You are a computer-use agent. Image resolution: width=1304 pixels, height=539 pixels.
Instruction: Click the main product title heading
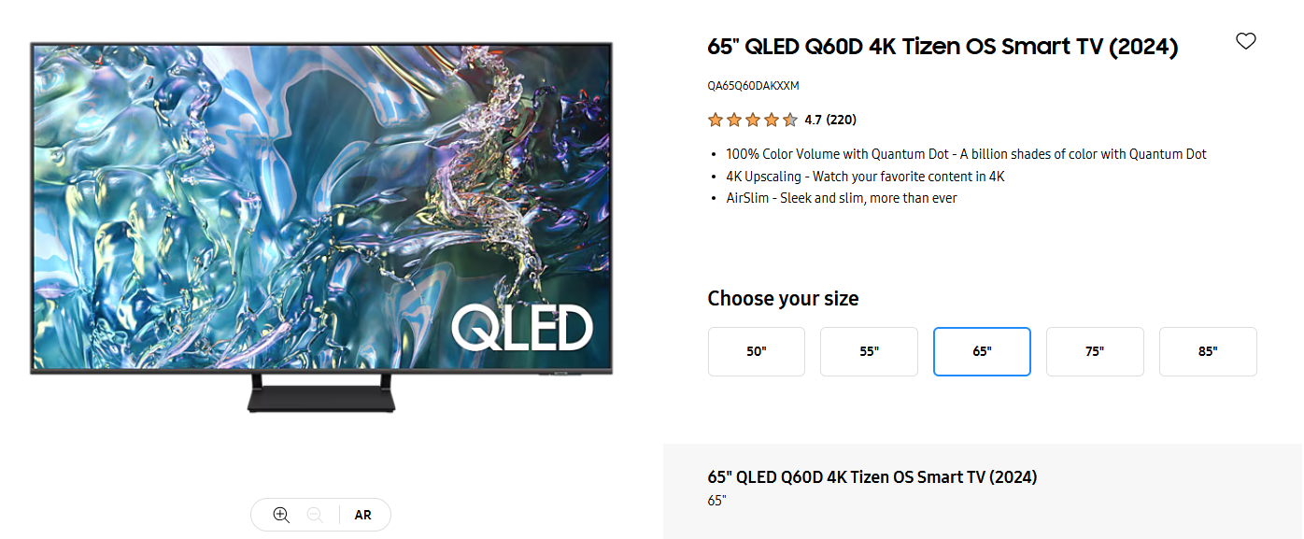pyautogui.click(x=943, y=47)
